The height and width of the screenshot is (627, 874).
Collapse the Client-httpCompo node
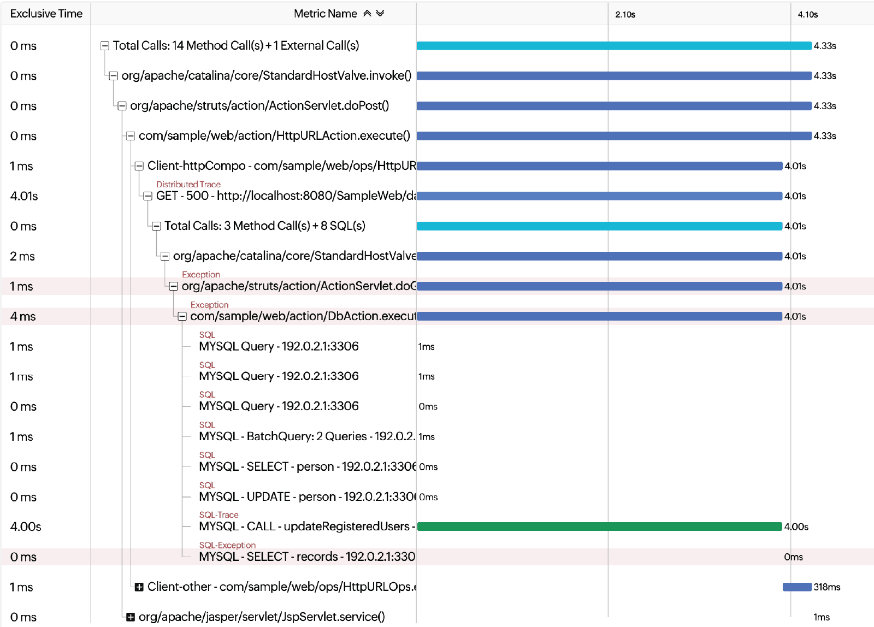[x=139, y=166]
